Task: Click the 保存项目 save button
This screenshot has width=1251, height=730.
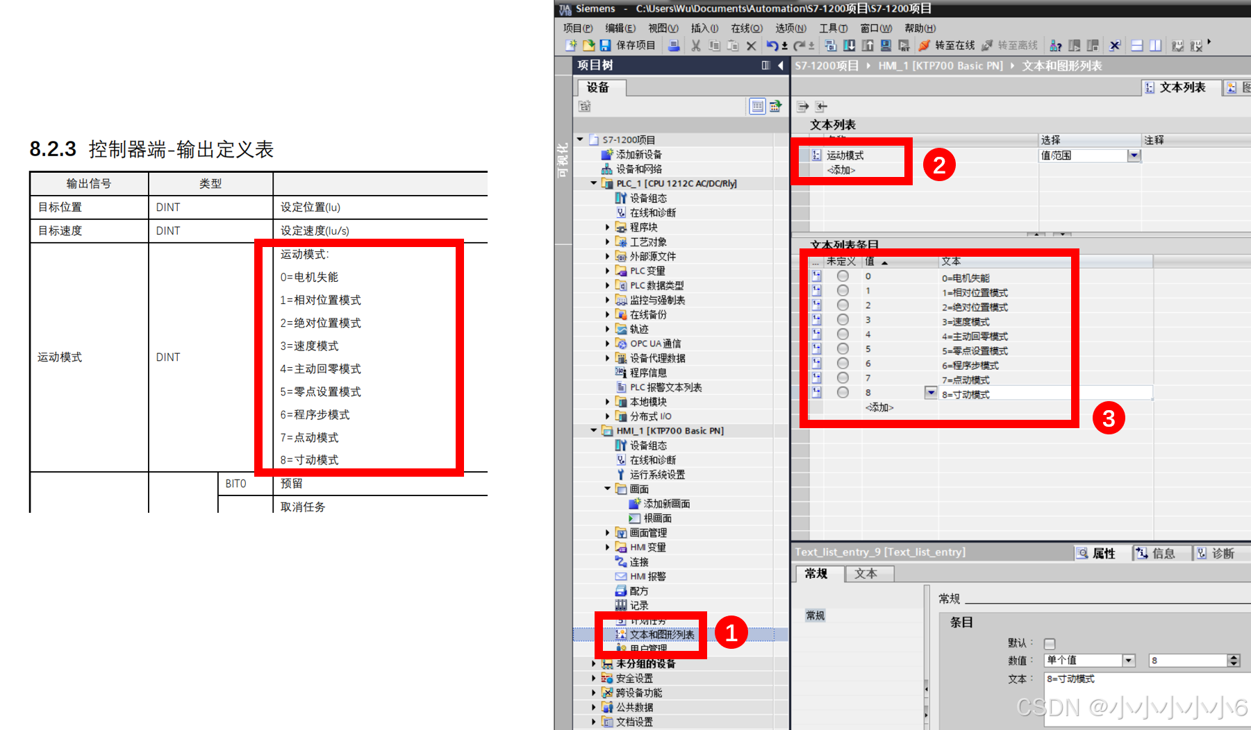Action: (628, 46)
